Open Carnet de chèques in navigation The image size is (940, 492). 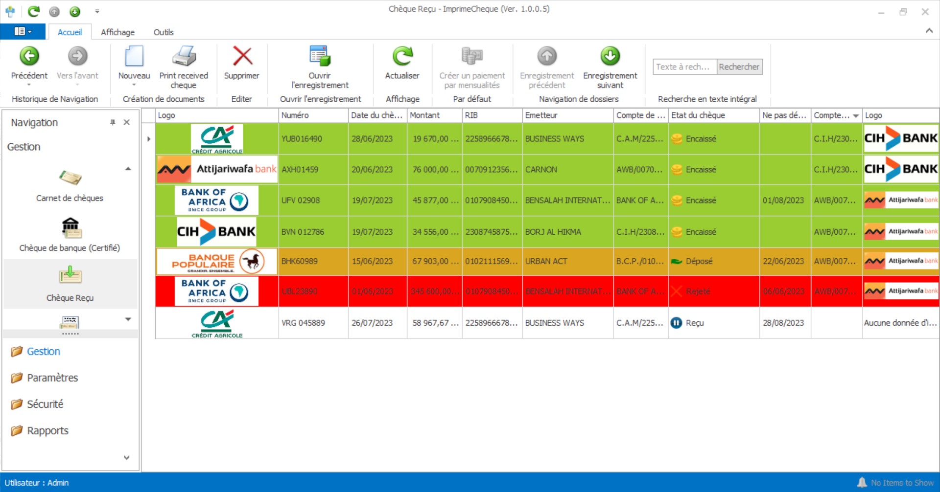click(x=70, y=186)
